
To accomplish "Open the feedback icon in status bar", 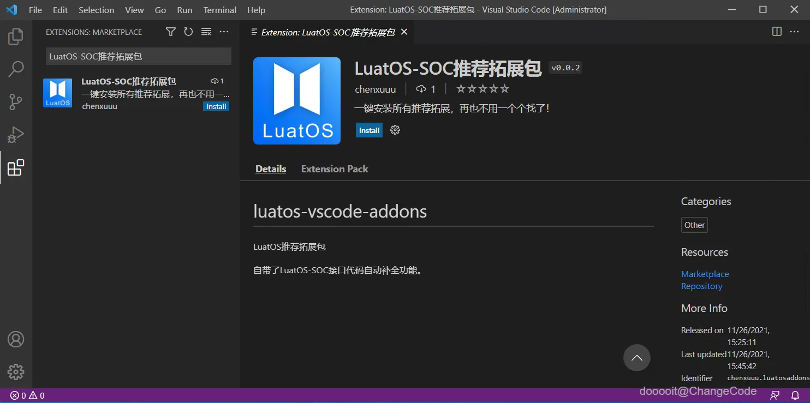I will pos(775,395).
